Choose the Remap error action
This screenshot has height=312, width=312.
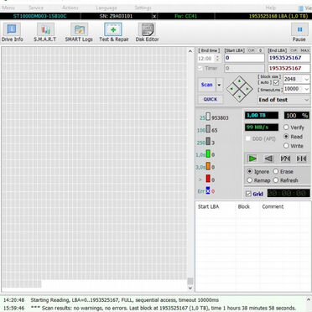(x=249, y=180)
